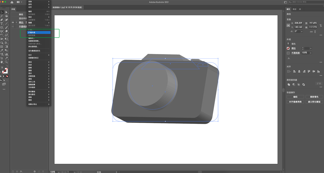Screen dimensions: 324x173
Task: Pick the Eyedropper tool
Action: (2, 51)
